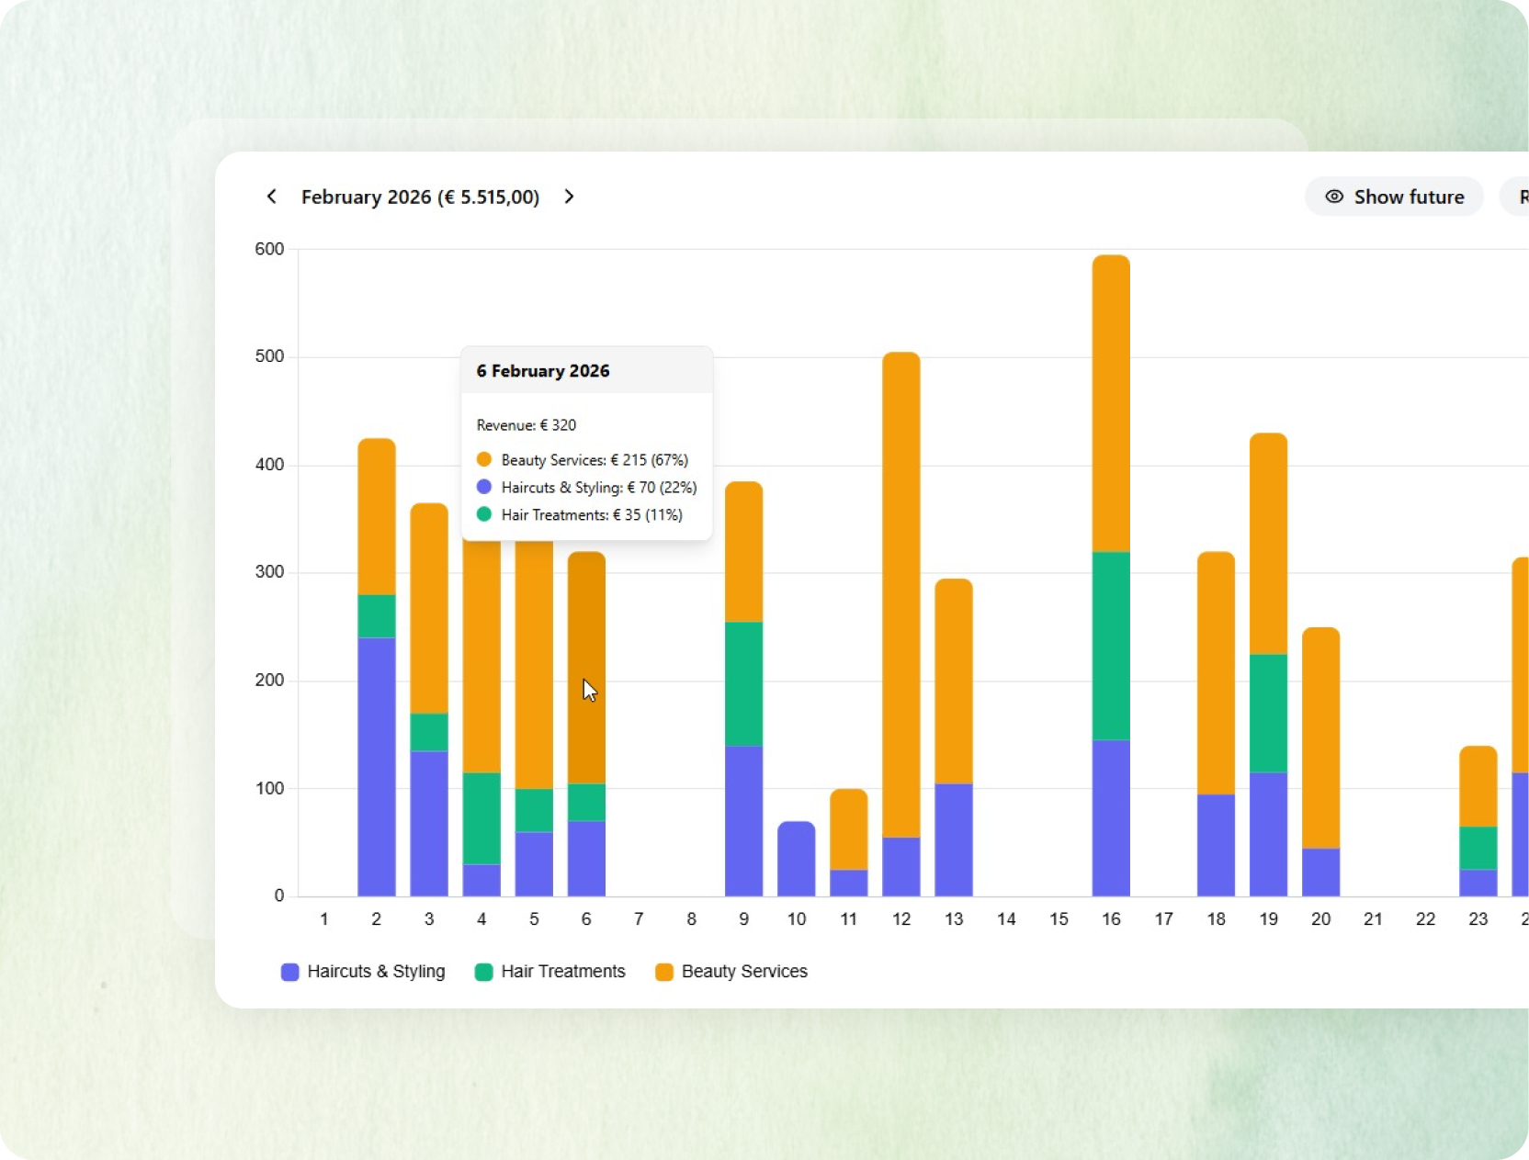
Task: Click green segment of day 19 bar
Action: [x=1268, y=713]
